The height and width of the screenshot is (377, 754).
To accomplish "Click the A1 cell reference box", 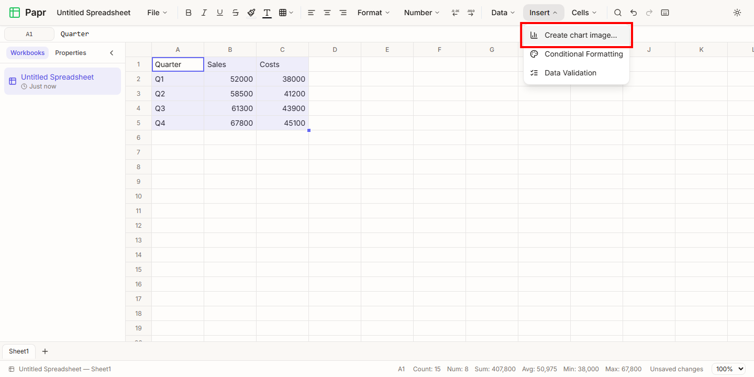I will click(29, 34).
